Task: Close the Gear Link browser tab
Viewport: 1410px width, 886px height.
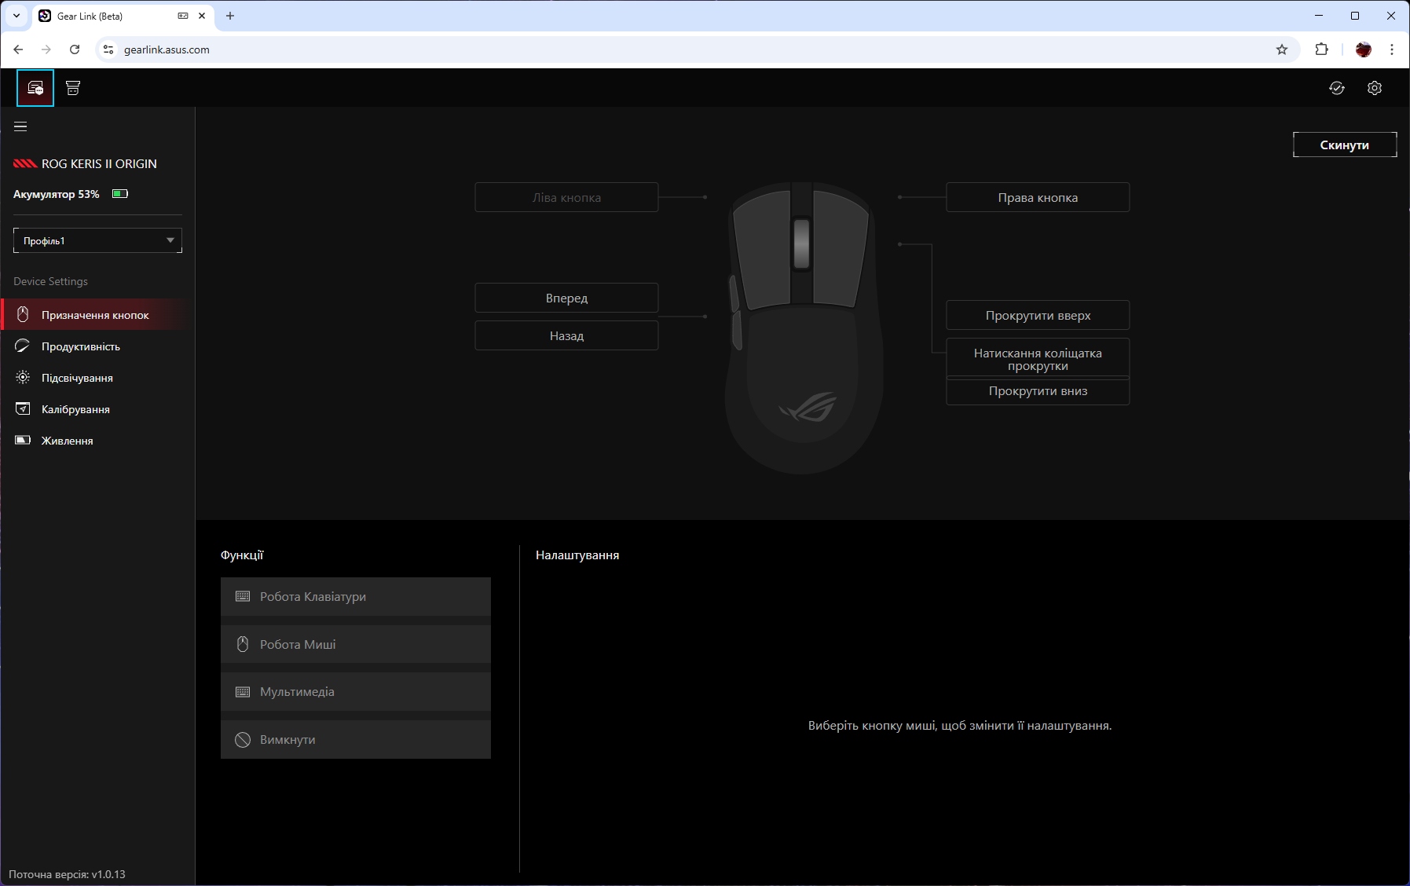Action: point(202,16)
